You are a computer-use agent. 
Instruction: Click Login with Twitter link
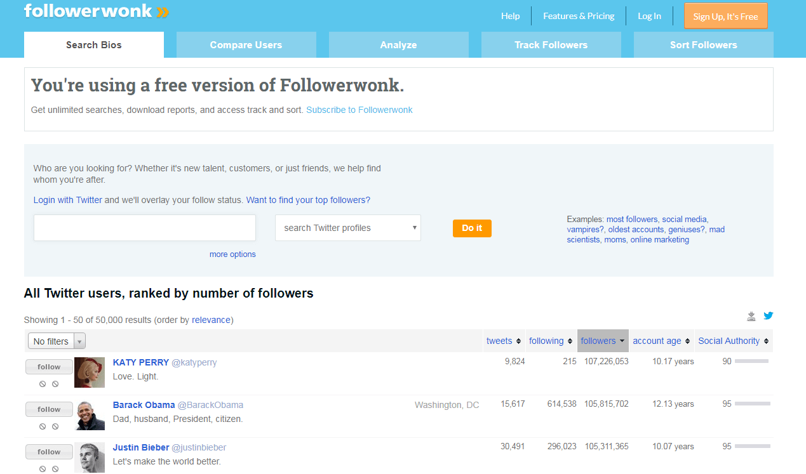tap(68, 200)
